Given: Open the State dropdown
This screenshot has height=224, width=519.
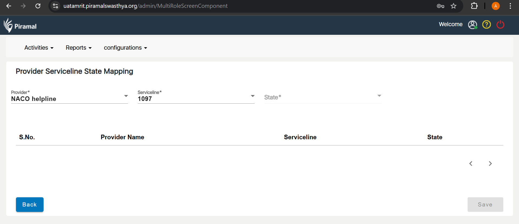Looking at the screenshot, I should tap(323, 97).
